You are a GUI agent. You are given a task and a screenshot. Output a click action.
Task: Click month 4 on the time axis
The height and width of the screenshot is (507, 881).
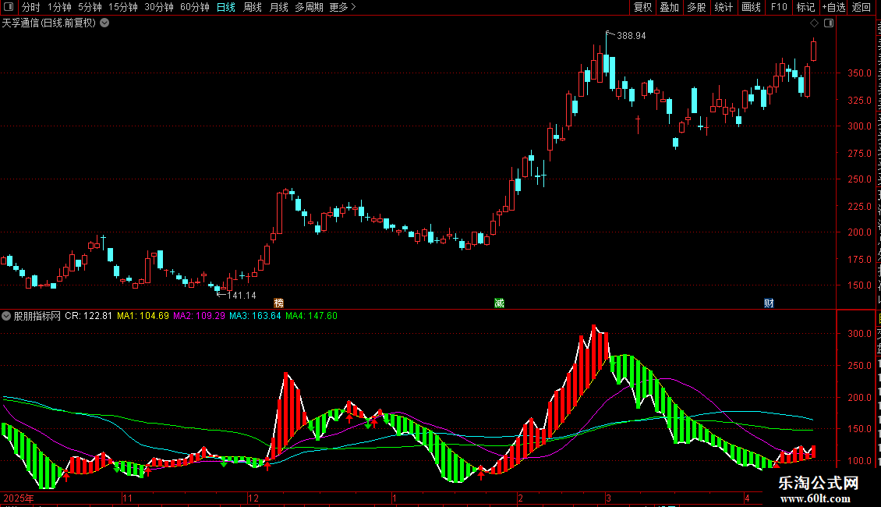(747, 498)
